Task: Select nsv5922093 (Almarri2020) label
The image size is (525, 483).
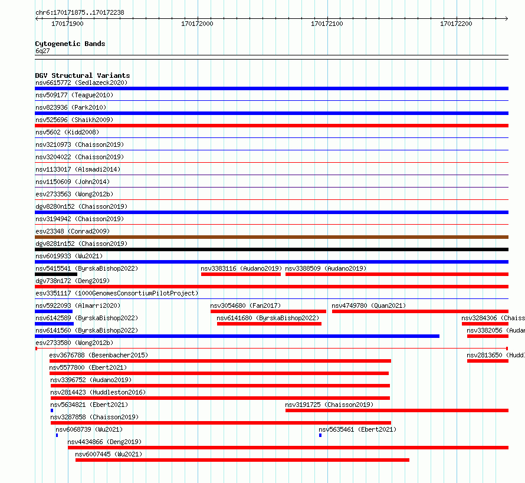Action: tap(78, 305)
